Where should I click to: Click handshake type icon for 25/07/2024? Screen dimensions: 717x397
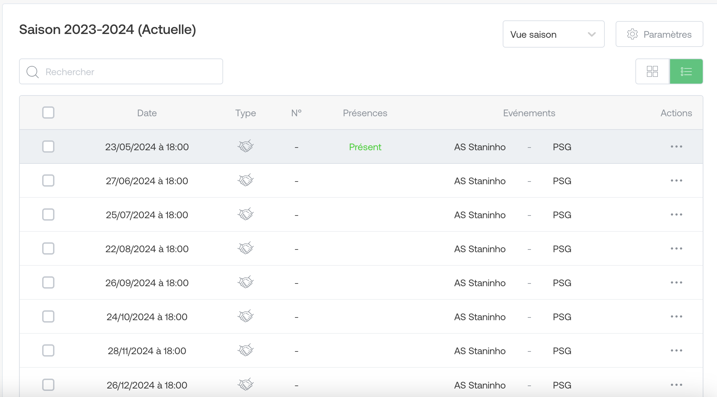(x=246, y=214)
